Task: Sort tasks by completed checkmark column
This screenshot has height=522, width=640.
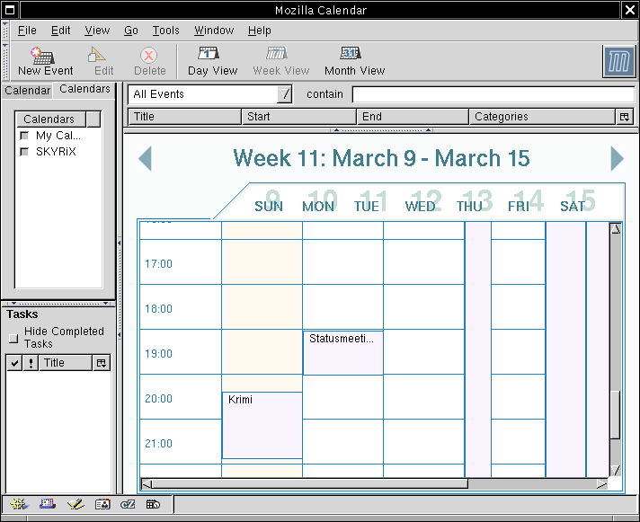Action: 14,363
